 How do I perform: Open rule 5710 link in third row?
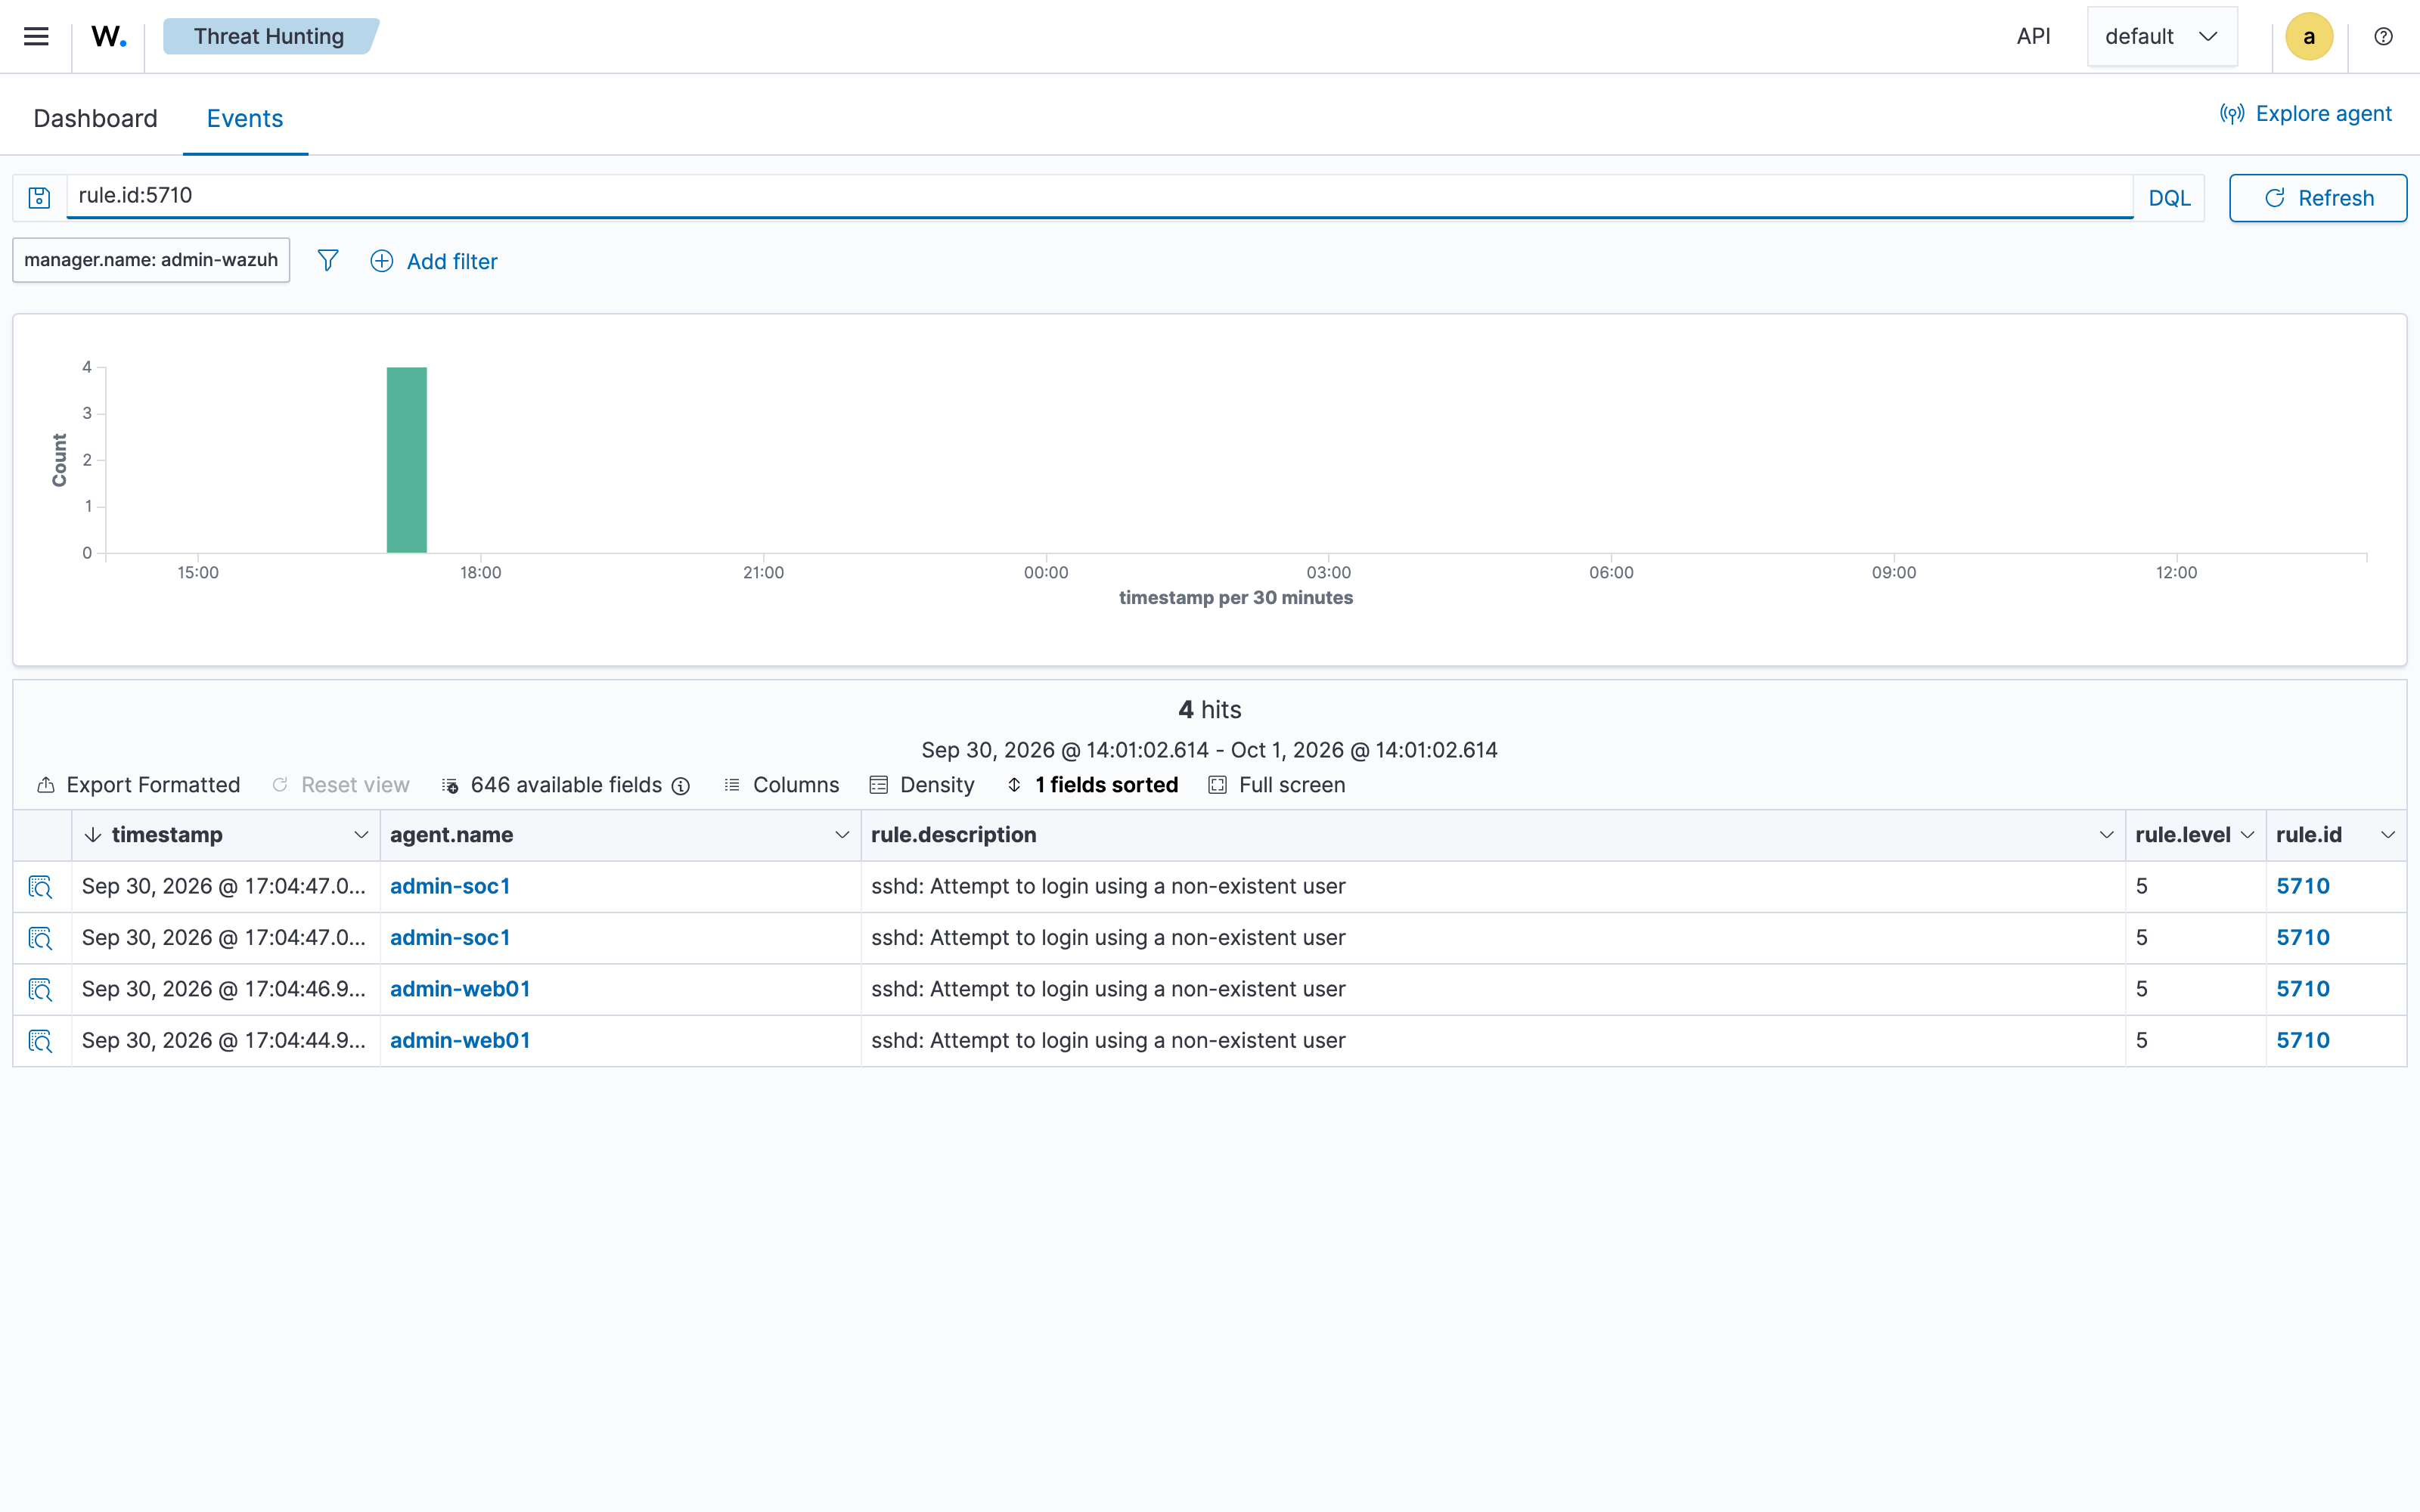coord(2303,990)
